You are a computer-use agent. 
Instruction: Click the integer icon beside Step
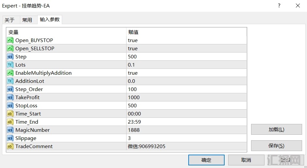point(10,57)
